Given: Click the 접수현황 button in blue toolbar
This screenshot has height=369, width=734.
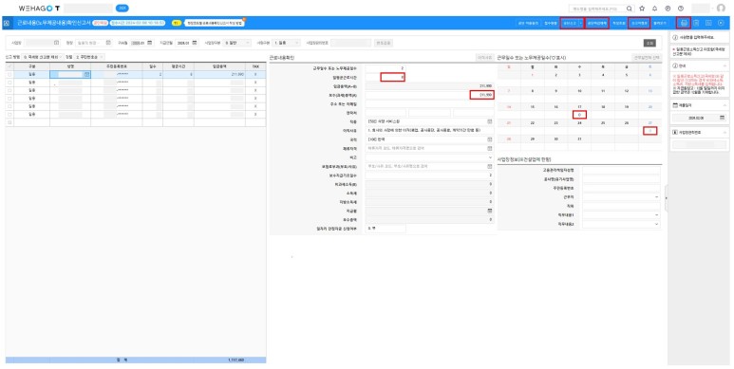Looking at the screenshot, I should [x=550, y=23].
